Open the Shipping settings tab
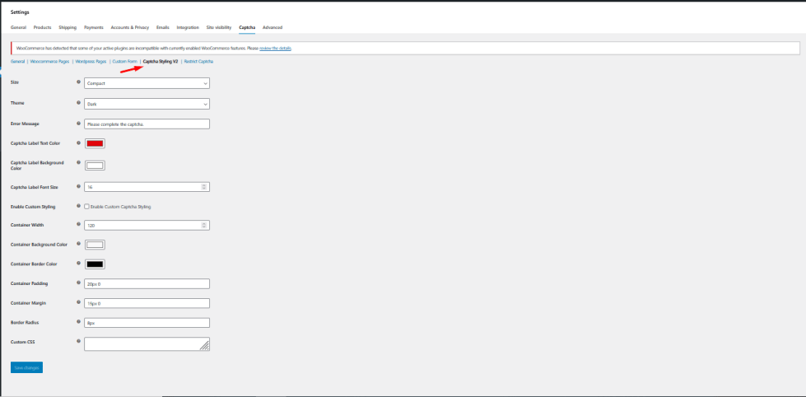Viewport: 806px width, 397px height. 68,27
